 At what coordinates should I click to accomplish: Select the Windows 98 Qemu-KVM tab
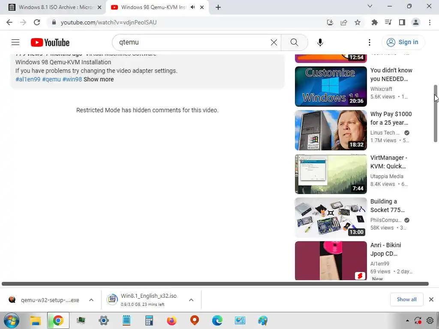[153, 7]
